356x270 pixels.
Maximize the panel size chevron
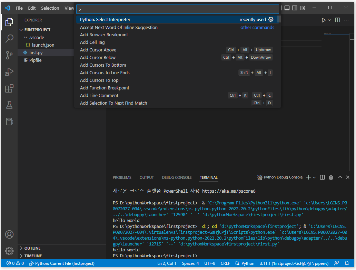coord(340,177)
